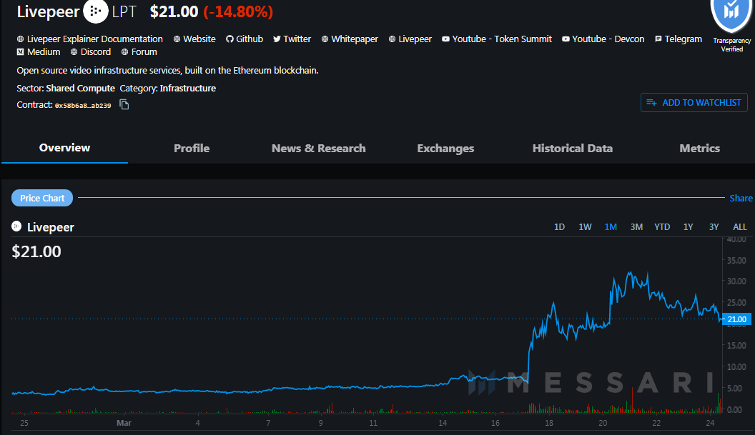Screen dimensions: 755x435
Task: Open the Forum link text
Action: [144, 52]
